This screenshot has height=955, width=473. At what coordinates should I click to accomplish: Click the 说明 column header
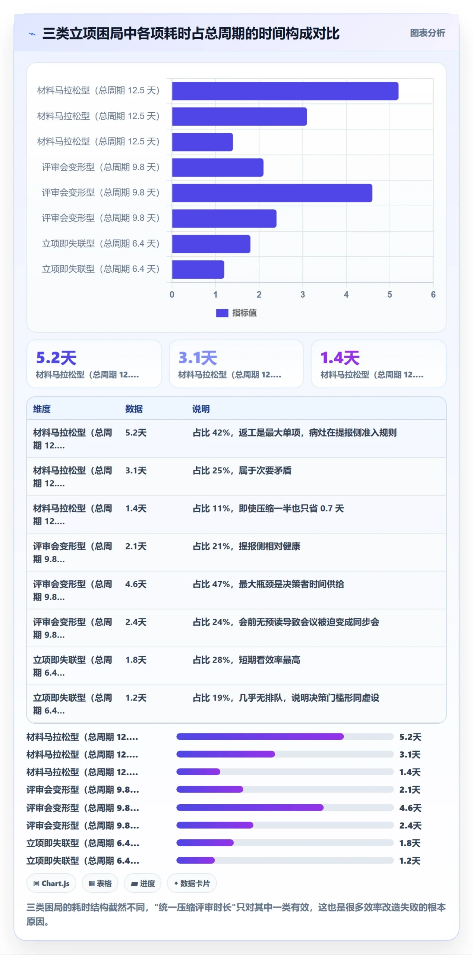click(x=201, y=409)
